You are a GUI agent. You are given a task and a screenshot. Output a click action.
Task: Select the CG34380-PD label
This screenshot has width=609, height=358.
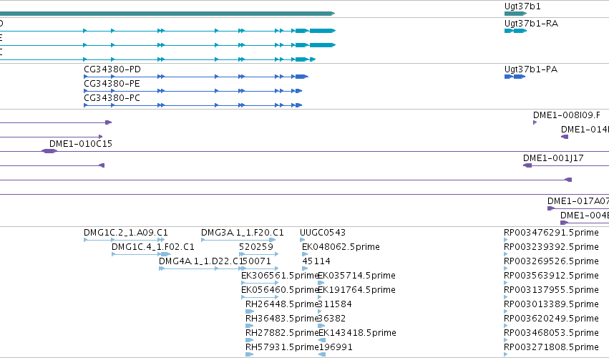coord(112,69)
